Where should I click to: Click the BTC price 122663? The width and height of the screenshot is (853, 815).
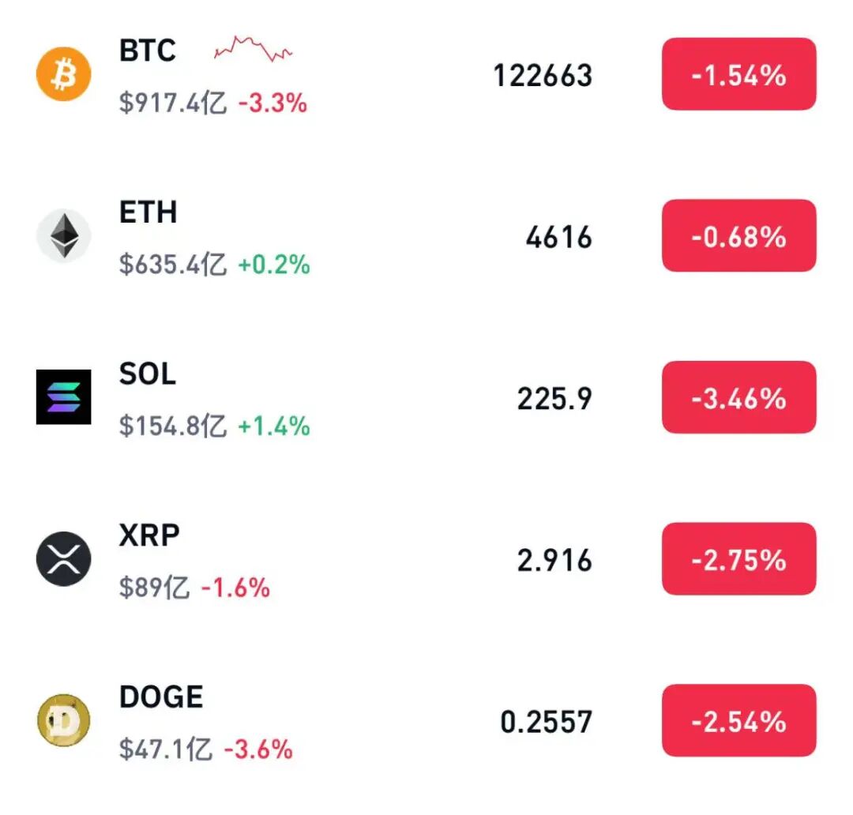pos(543,76)
